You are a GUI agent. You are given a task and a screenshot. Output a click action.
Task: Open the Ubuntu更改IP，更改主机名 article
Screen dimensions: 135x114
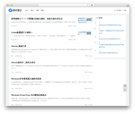click(23, 63)
